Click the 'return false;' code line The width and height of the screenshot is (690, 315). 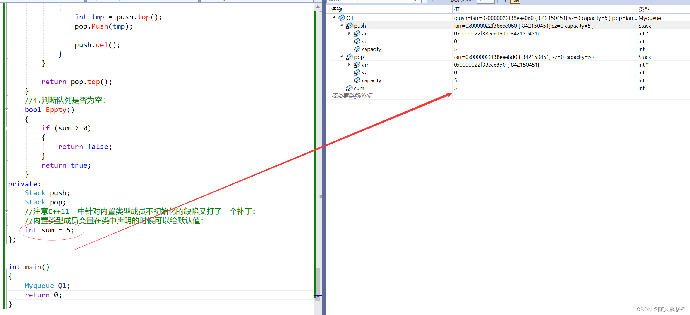pyautogui.click(x=85, y=147)
